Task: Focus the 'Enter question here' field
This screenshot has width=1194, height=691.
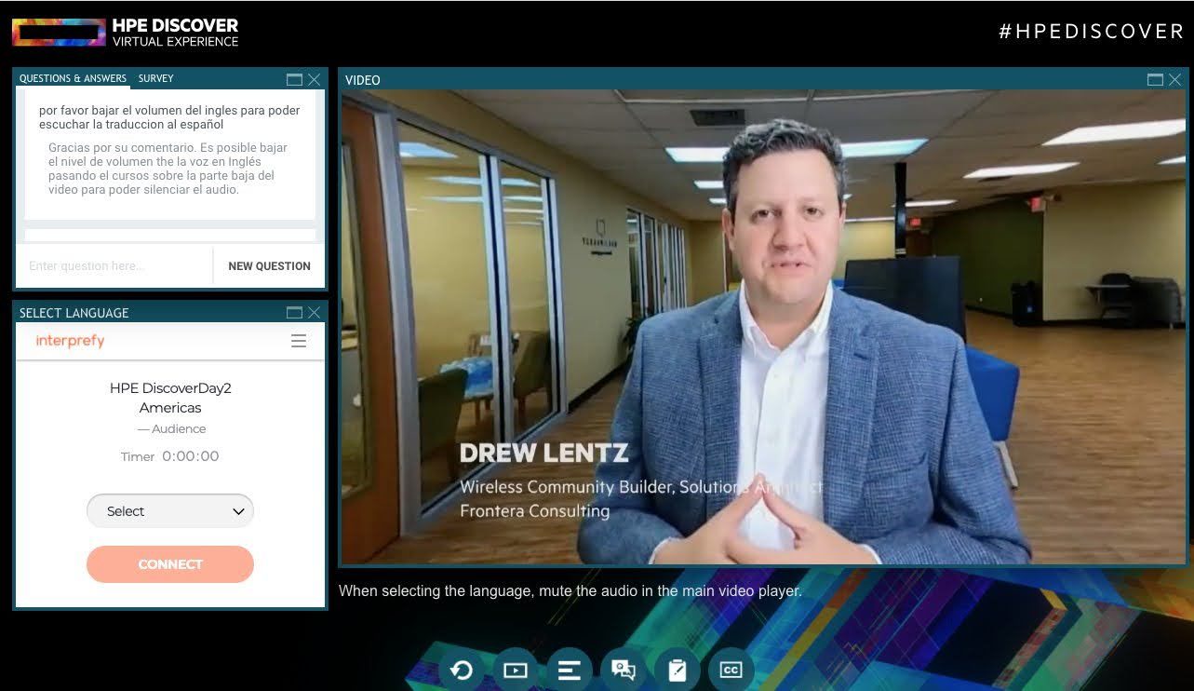Action: click(x=114, y=266)
